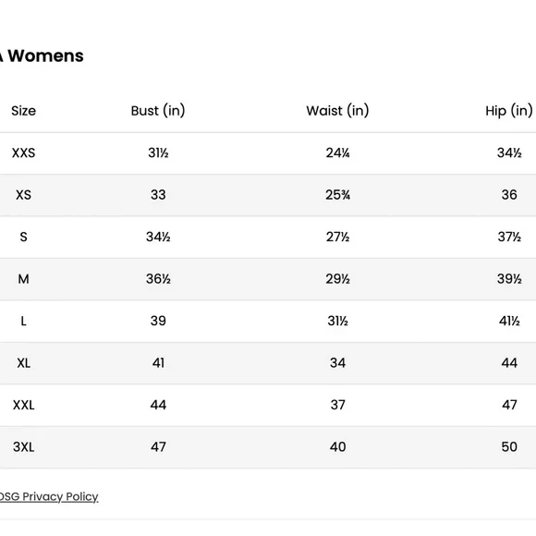Click the S size row label
The width and height of the screenshot is (536, 536).
[x=24, y=237]
